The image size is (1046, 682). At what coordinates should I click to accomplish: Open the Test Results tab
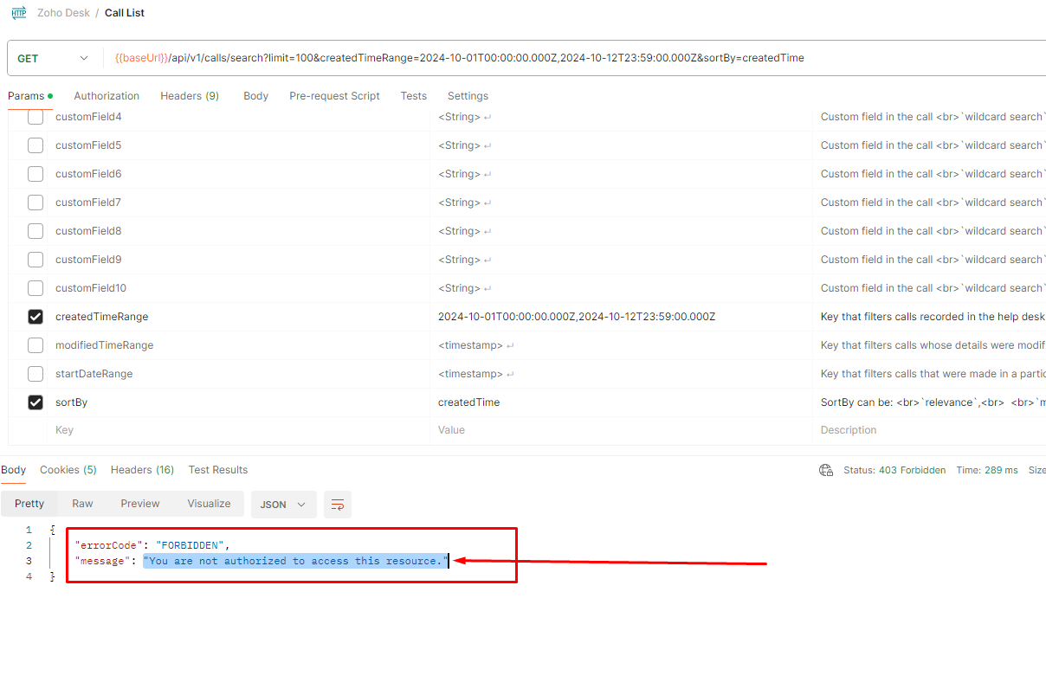coord(218,470)
